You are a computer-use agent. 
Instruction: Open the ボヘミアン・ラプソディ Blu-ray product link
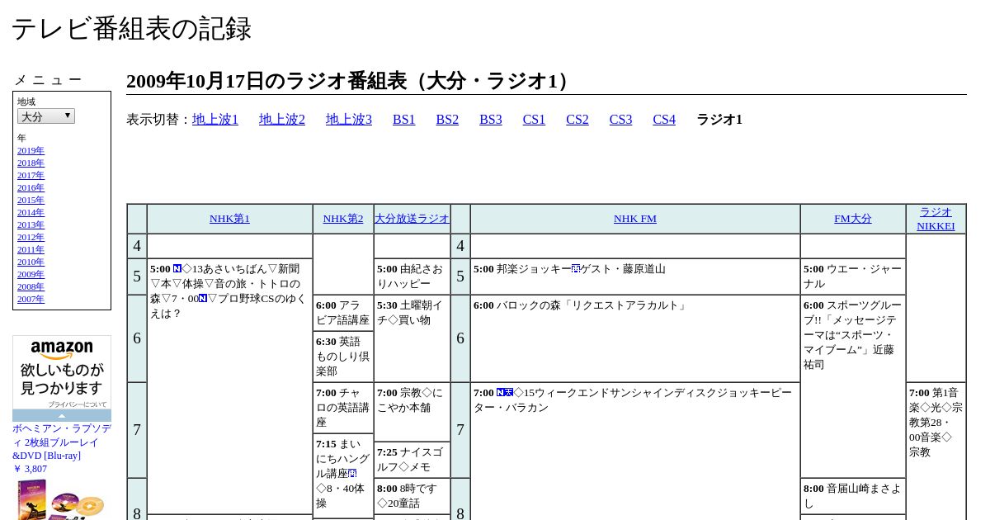click(62, 442)
